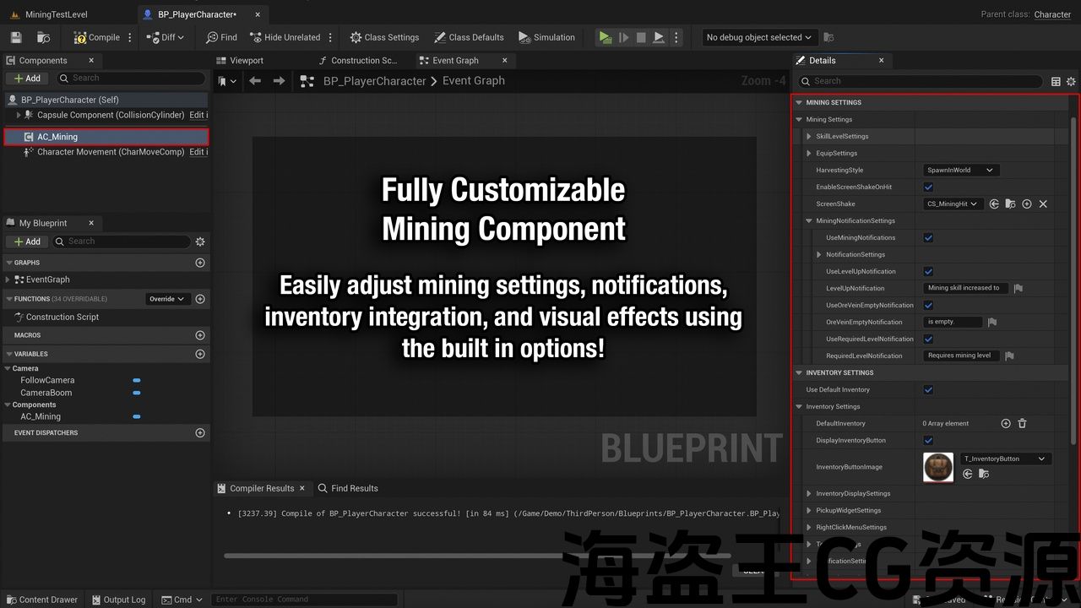Click the Compile button

(x=96, y=37)
